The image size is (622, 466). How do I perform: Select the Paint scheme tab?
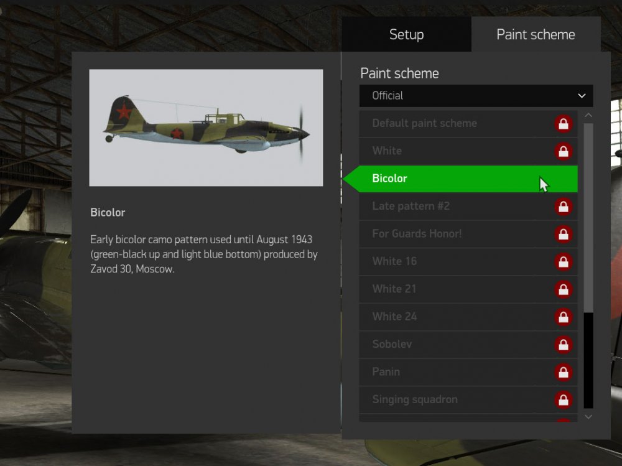pyautogui.click(x=536, y=35)
